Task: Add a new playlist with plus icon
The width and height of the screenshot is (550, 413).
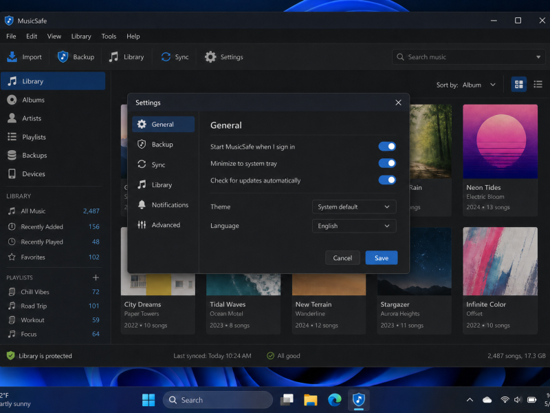Action: tap(96, 277)
